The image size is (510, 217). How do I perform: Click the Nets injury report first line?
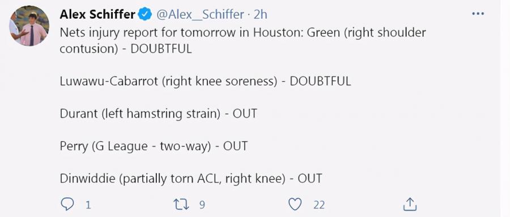coord(243,32)
